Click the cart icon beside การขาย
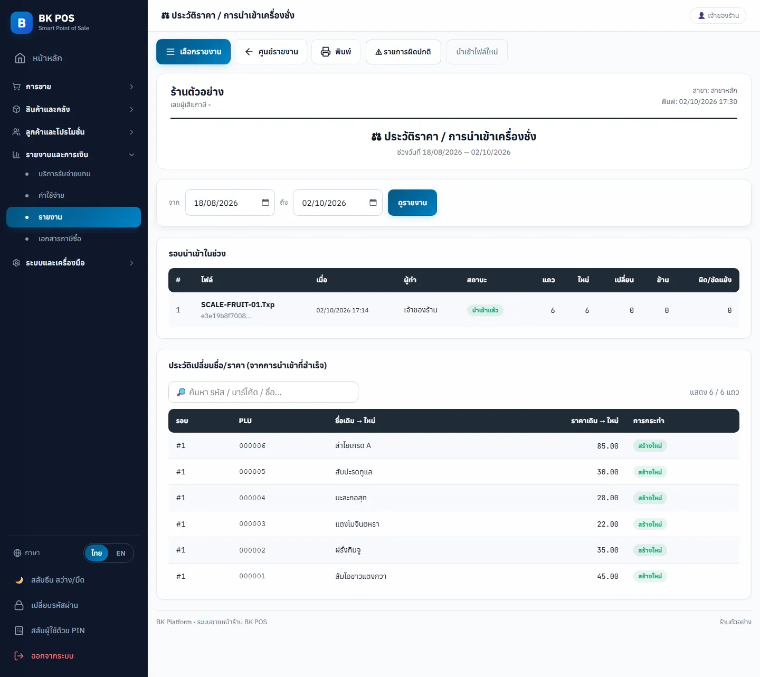This screenshot has height=677, width=760. [16, 87]
